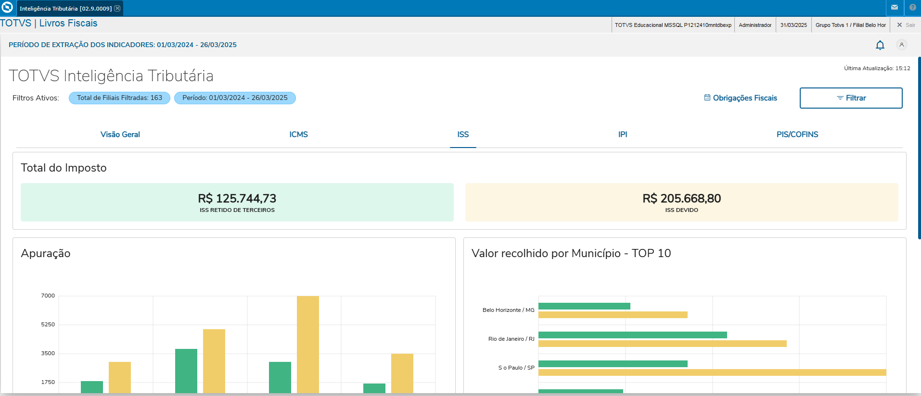Switch to the Visão Geral tab
The image size is (921, 396).
[120, 135]
